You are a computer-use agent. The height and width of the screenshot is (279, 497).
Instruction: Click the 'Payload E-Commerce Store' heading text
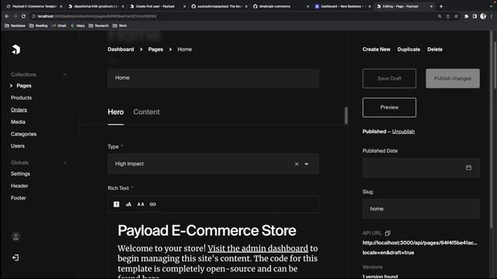click(x=207, y=231)
